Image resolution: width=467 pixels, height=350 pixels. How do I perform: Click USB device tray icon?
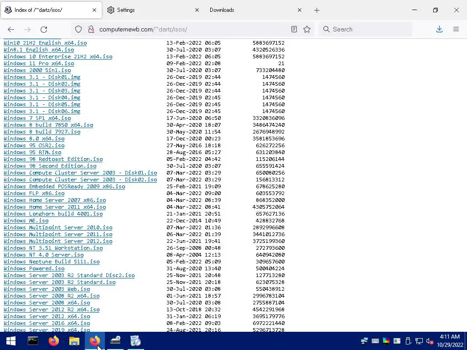click(408, 341)
